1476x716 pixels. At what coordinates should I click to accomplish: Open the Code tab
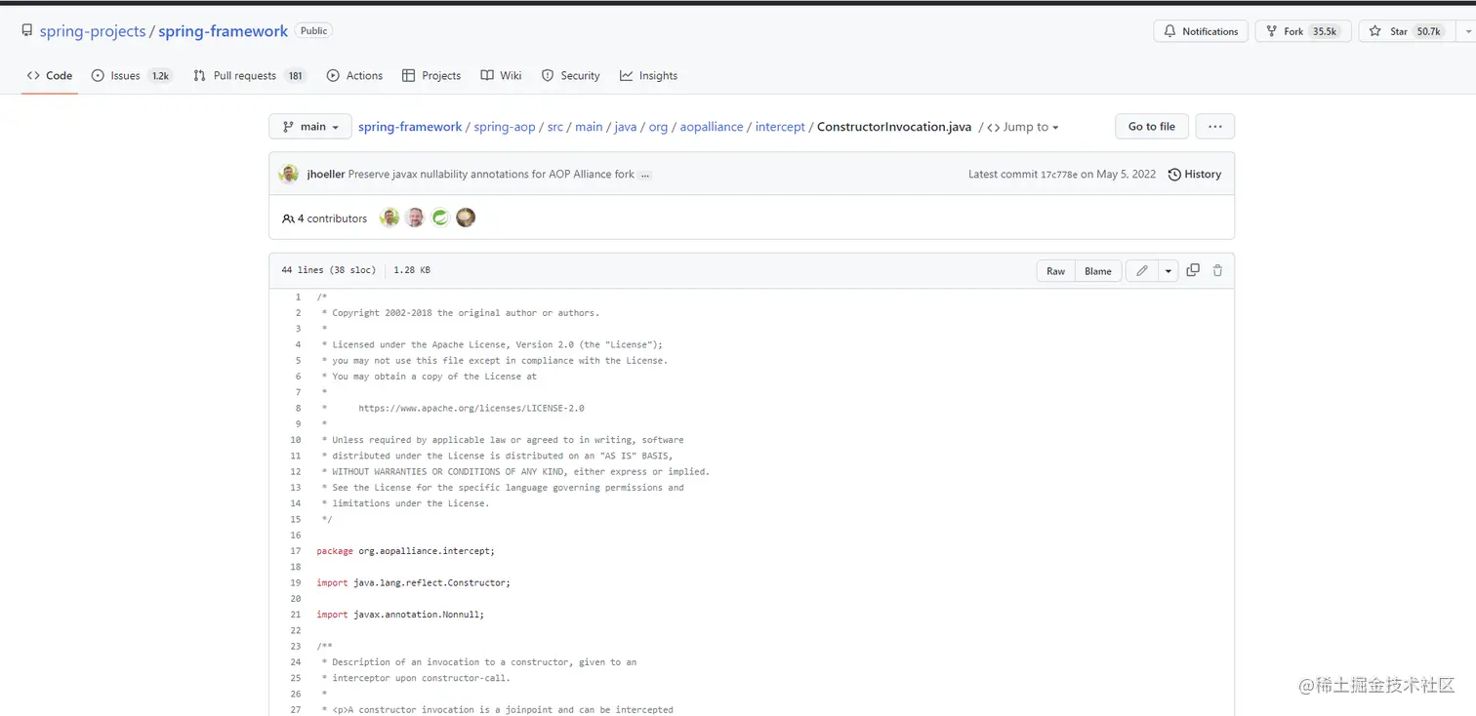(50, 75)
